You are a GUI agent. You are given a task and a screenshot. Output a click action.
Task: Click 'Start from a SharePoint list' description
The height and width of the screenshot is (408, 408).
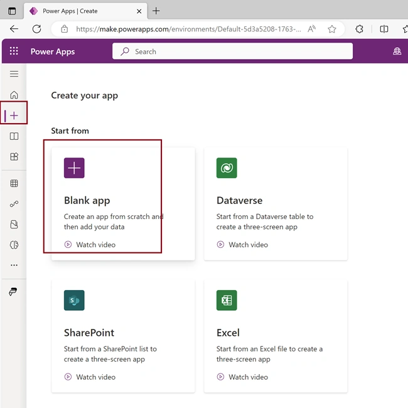point(110,354)
